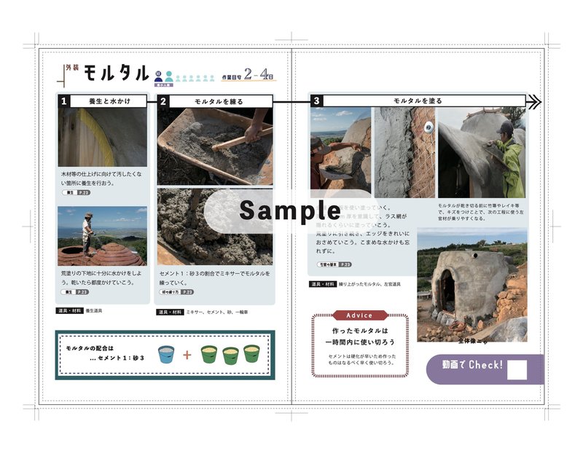Click the 動画で Check! purple banner
This screenshot has height=453, width=583.
pyautogui.click(x=485, y=369)
